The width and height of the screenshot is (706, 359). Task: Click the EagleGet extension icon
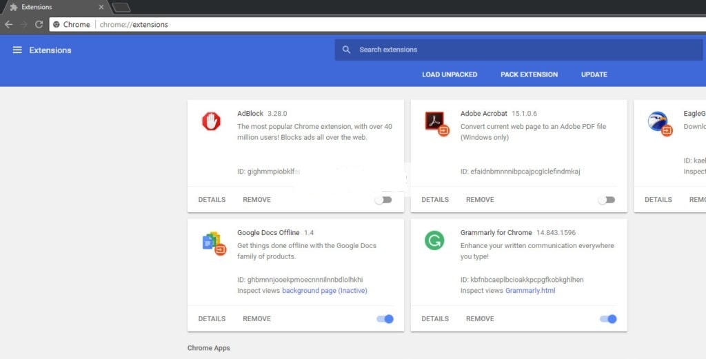click(x=658, y=122)
